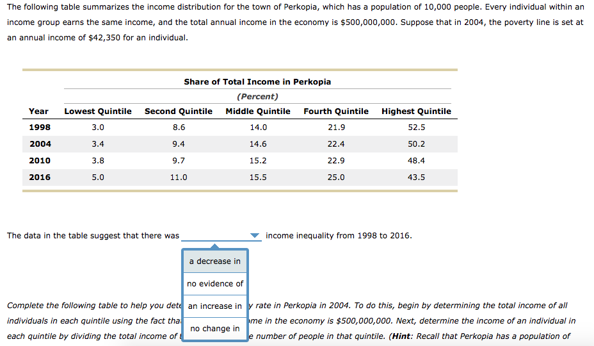
Task: Click the 1998 year row label
Action: (x=40, y=128)
